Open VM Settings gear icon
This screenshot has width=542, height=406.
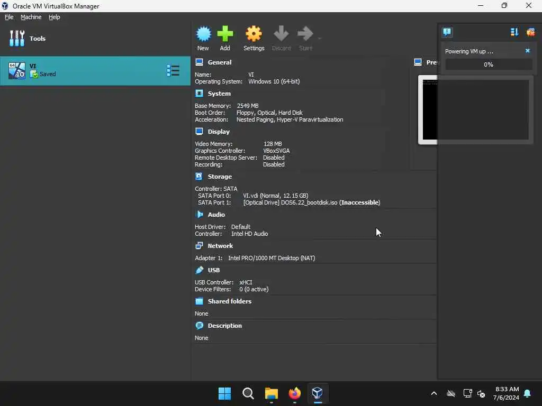254,34
